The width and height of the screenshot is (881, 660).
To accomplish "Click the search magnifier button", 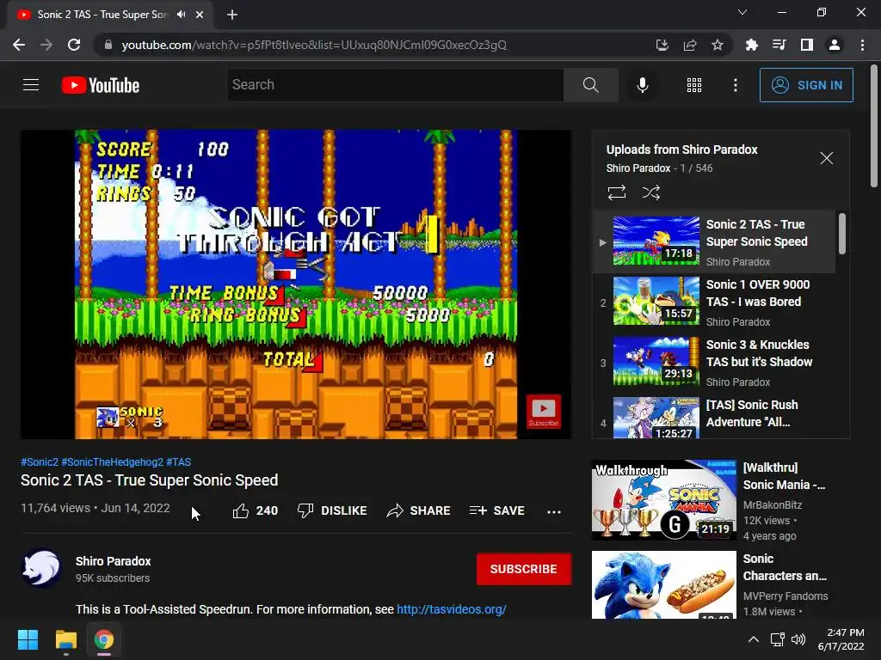I will pyautogui.click(x=590, y=85).
